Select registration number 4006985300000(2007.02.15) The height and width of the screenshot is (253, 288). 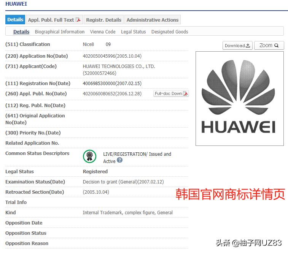[x=112, y=84]
